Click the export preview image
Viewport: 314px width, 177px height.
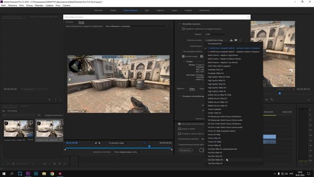coord(118,84)
